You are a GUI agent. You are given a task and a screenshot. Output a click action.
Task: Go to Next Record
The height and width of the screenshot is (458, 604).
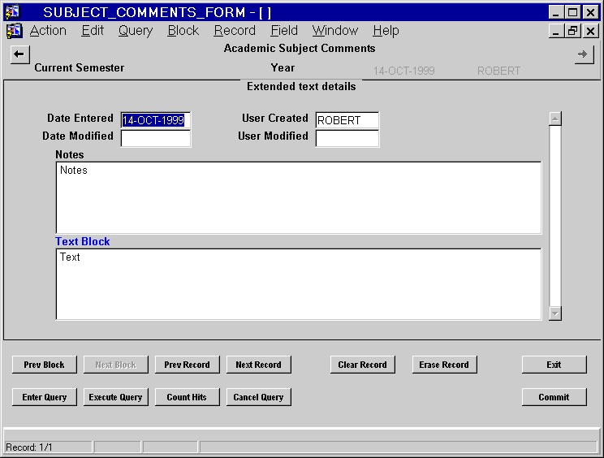pyautogui.click(x=258, y=365)
